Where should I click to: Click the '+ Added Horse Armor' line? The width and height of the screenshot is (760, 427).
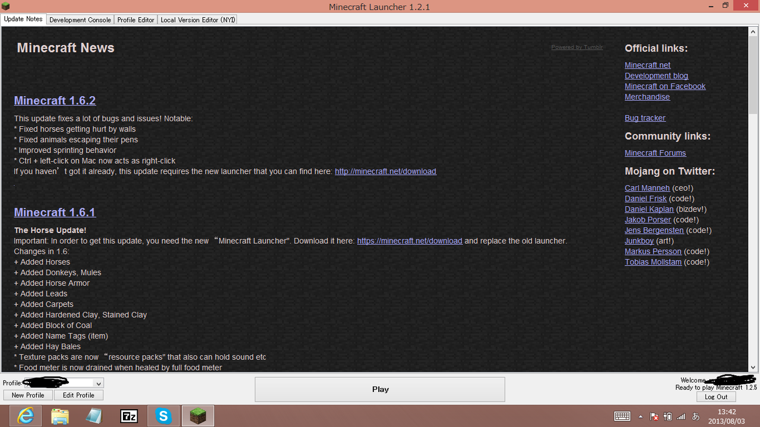pos(52,283)
